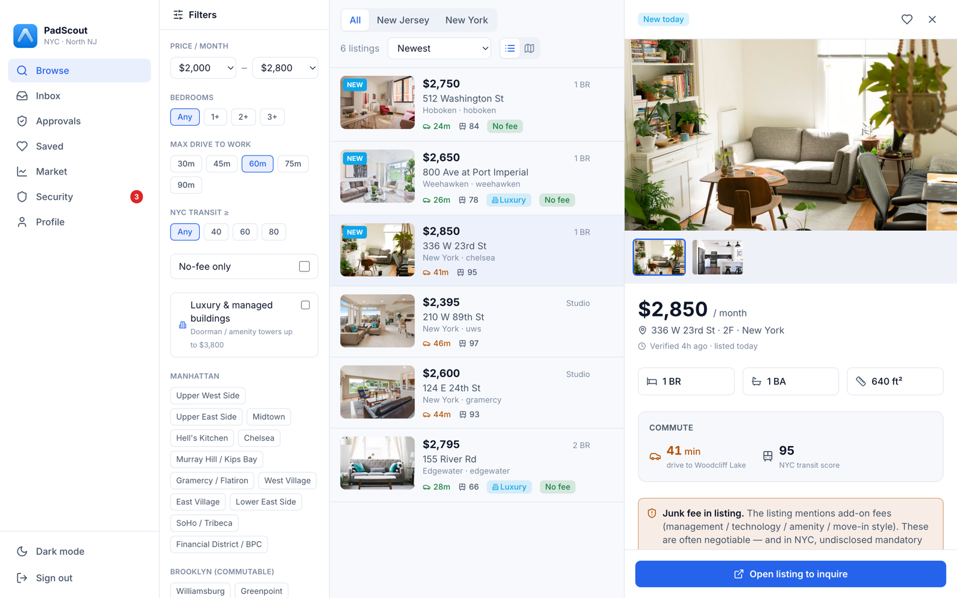The height and width of the screenshot is (598, 957).
Task: Select Williamsburg neighborhood chip
Action: point(200,591)
